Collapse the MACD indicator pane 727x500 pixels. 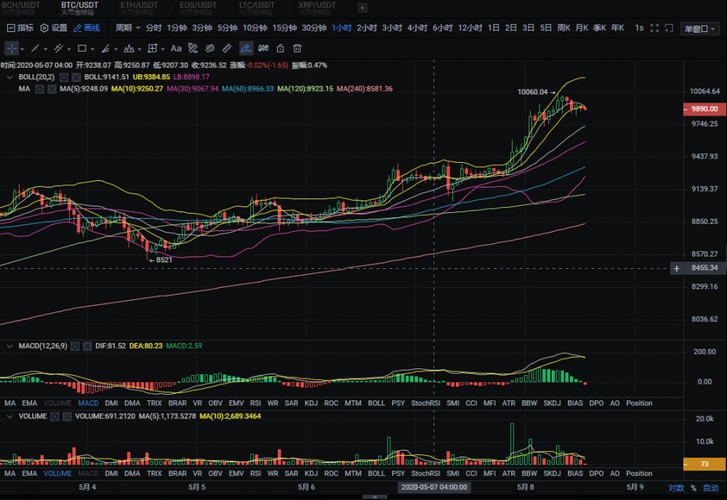coord(9,346)
